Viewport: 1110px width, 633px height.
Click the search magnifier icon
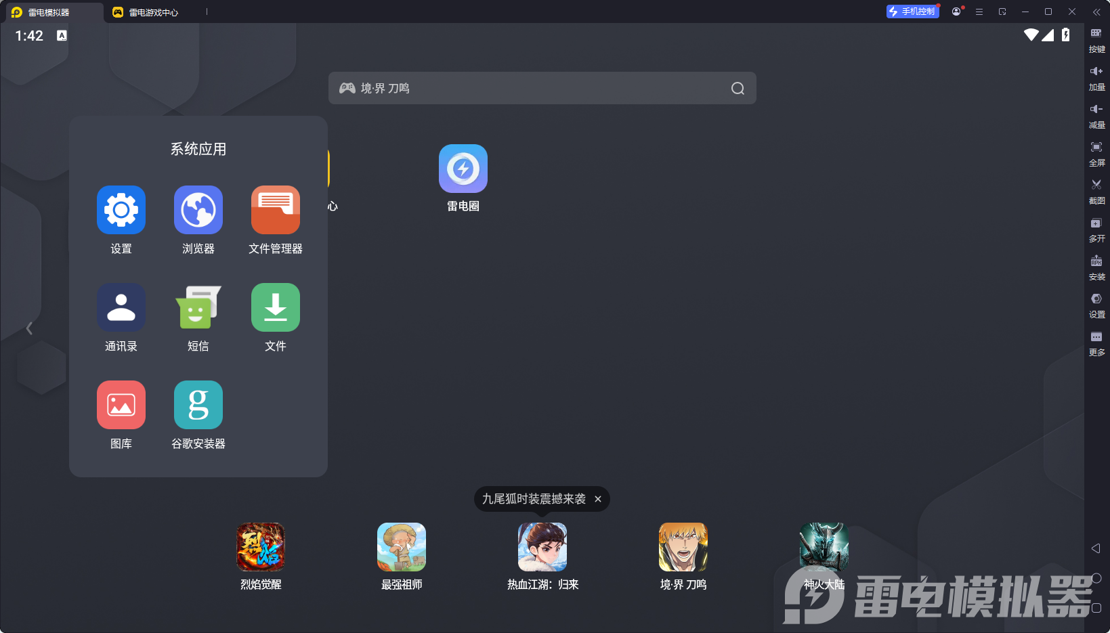738,88
